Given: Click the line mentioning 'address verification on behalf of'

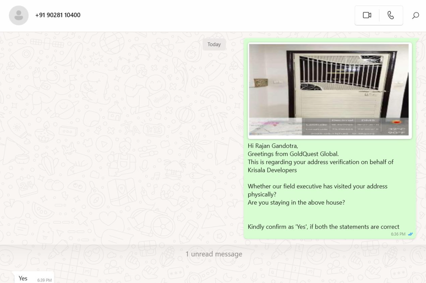Looking at the screenshot, I should point(320,162).
